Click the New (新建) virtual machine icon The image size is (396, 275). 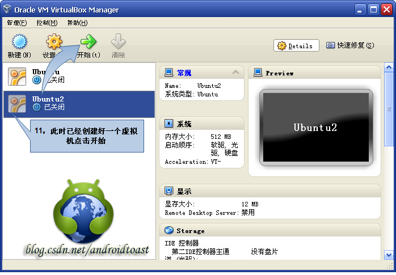(19, 41)
